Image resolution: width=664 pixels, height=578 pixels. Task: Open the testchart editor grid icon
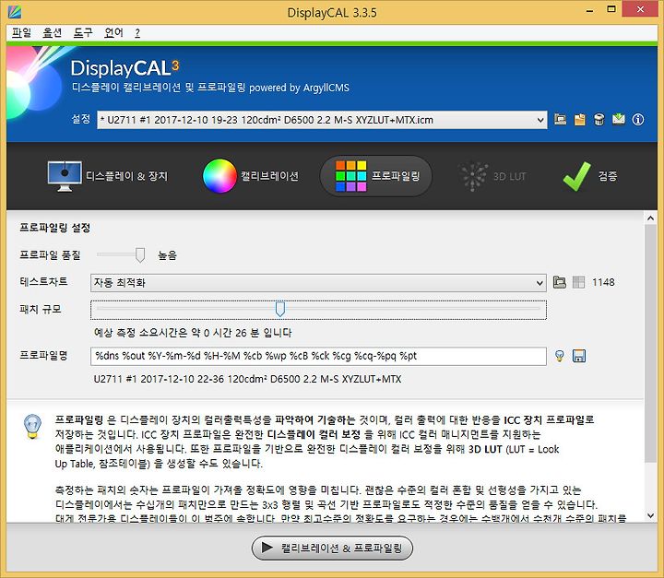click(578, 282)
